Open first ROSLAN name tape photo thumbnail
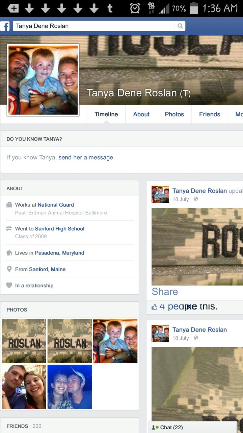 (x=24, y=341)
